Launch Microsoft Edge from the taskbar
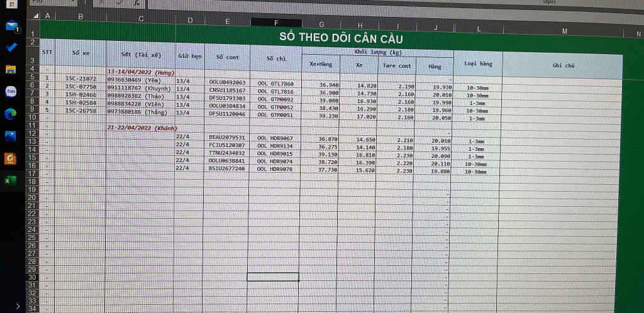 coord(11,114)
